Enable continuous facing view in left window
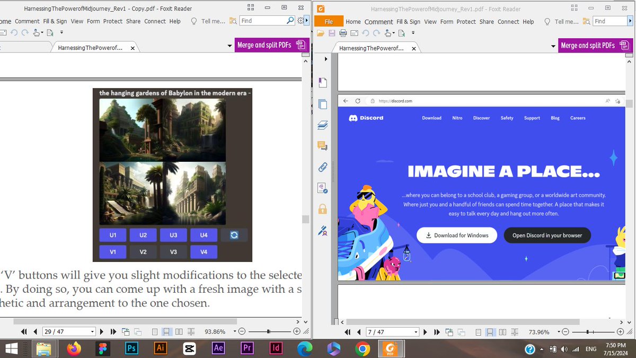Screen dimensions: 636x358 coord(191,331)
